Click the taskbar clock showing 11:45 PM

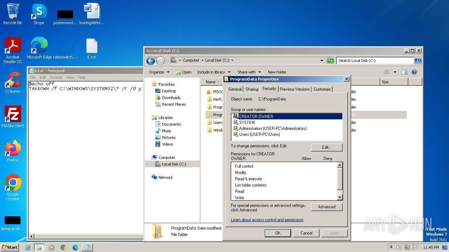(x=431, y=247)
